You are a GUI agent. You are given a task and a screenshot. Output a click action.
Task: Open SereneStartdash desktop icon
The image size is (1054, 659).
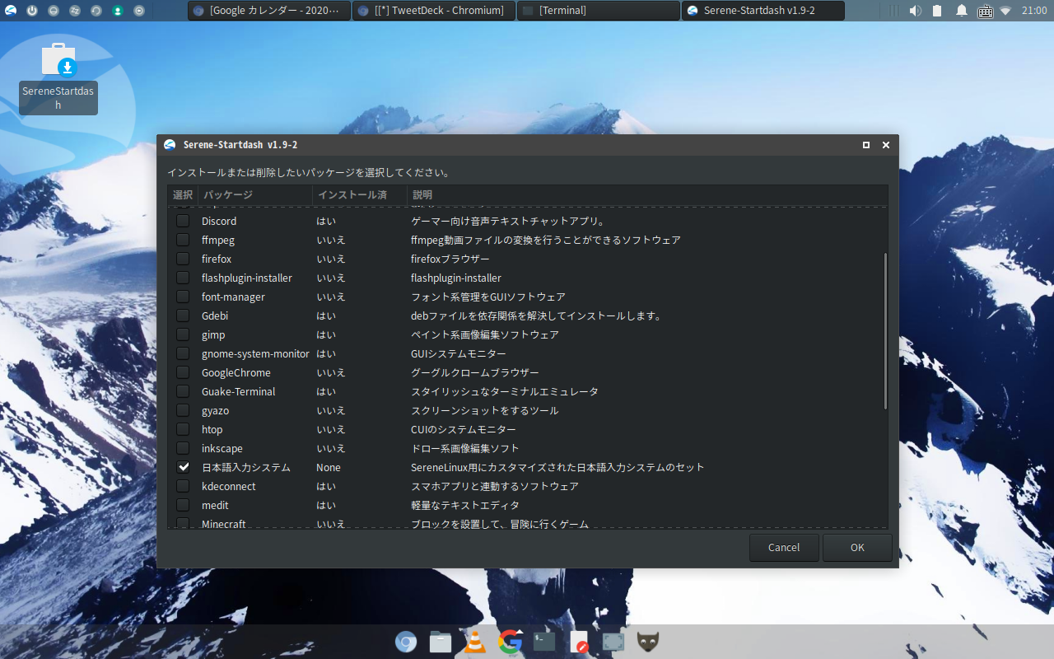click(58, 77)
